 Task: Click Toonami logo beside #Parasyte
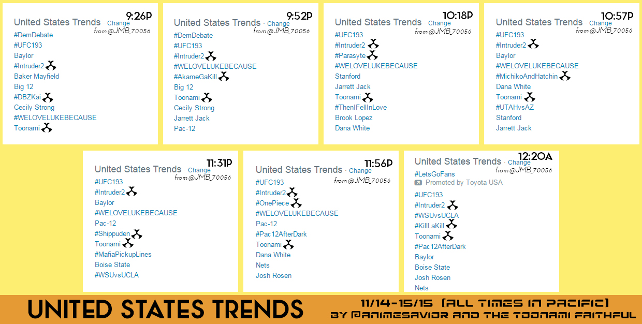coord(372,55)
